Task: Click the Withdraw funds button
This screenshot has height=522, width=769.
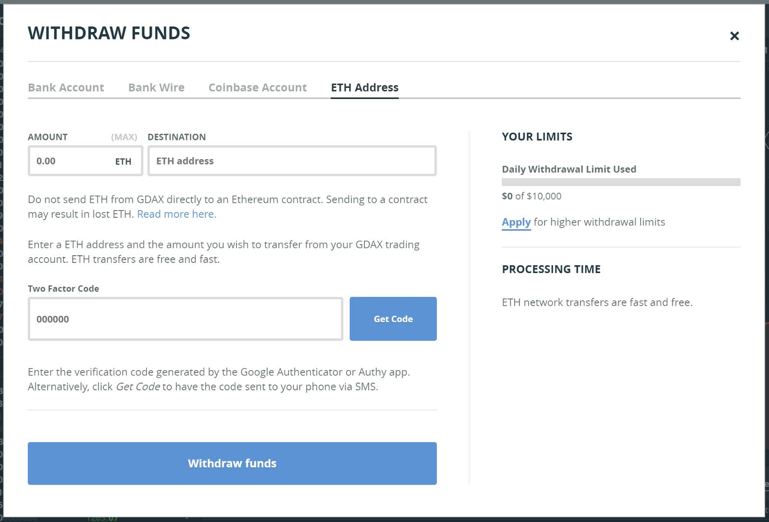Action: click(232, 463)
